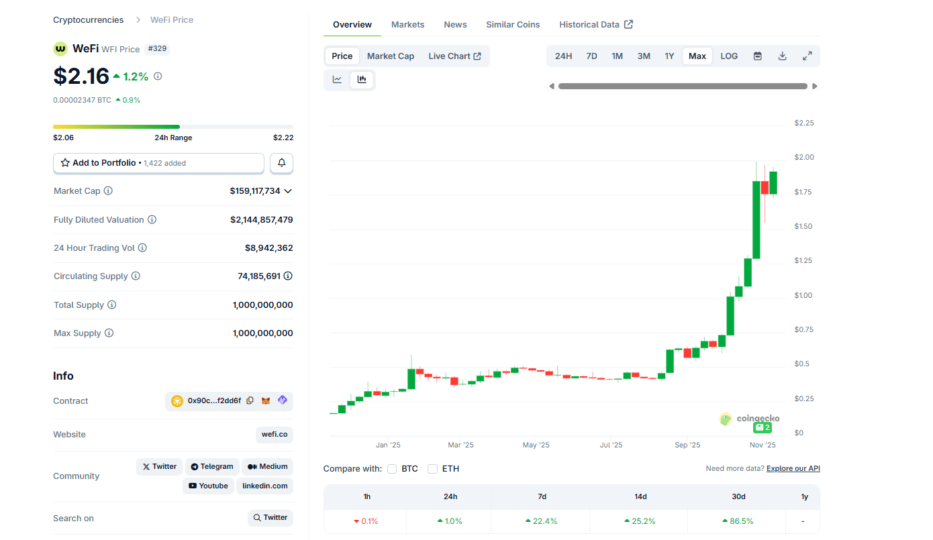
Task: Switch to the Similar Coins tab
Action: tap(513, 25)
